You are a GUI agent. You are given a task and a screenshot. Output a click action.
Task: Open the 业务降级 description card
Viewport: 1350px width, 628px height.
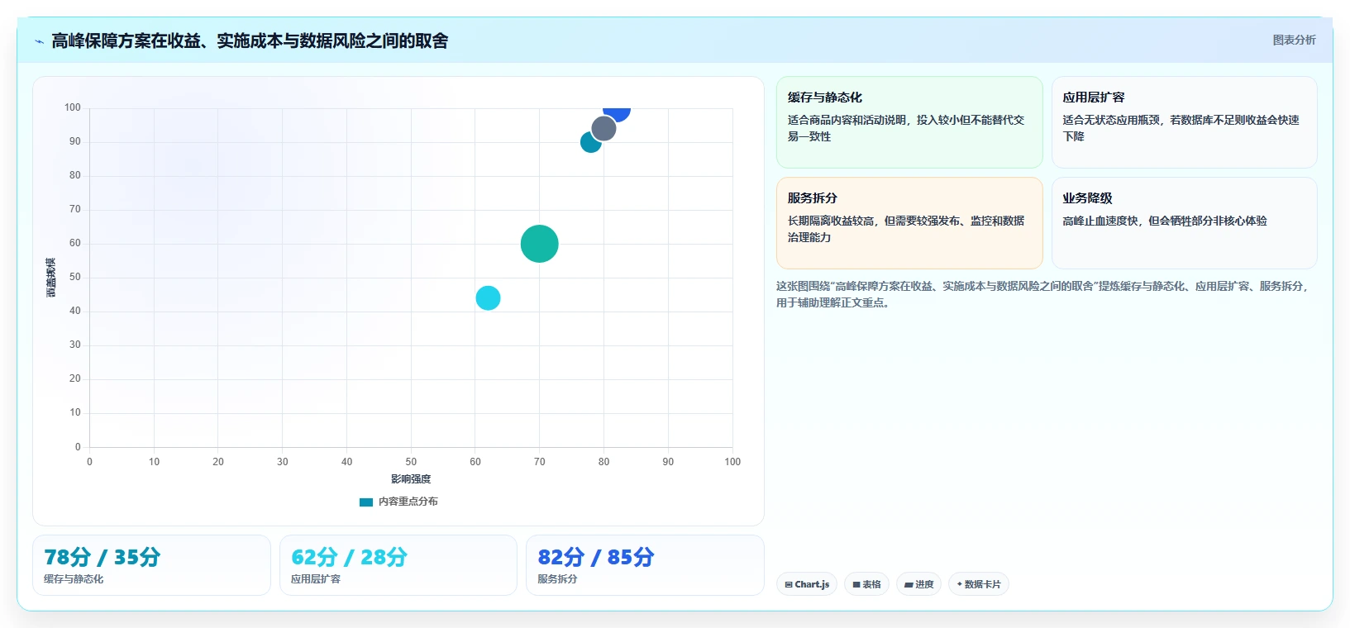1184,223
